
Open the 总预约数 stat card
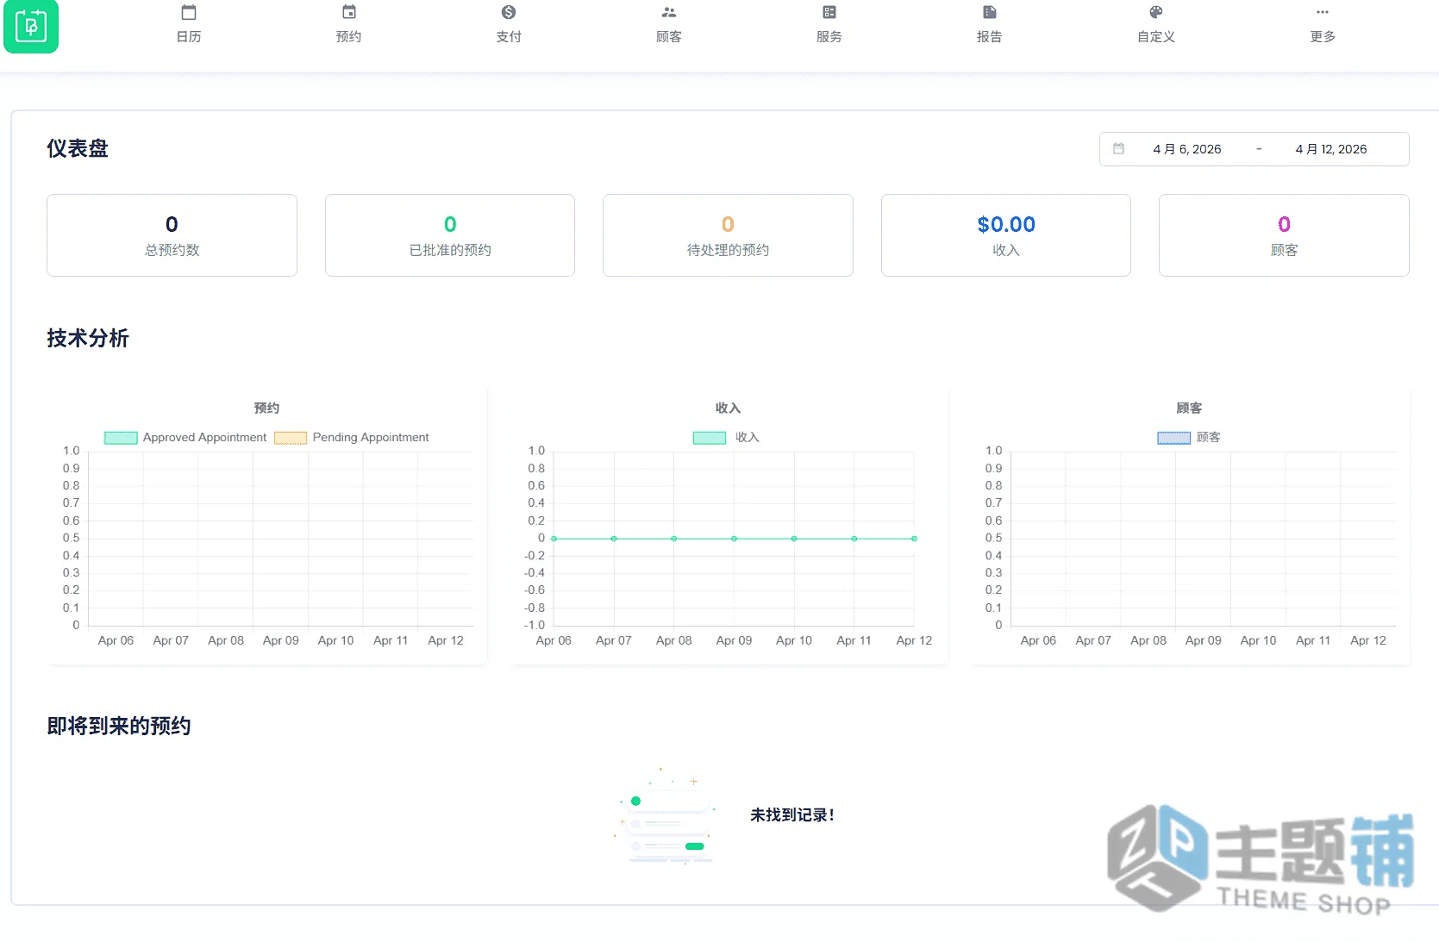[x=172, y=235]
